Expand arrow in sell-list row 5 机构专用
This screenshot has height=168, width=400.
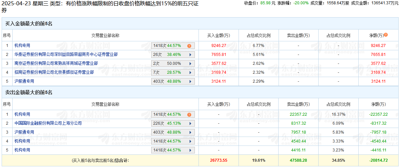click(190, 150)
